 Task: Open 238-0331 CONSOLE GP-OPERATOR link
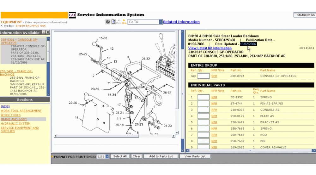pyautogui.click(x=19, y=41)
